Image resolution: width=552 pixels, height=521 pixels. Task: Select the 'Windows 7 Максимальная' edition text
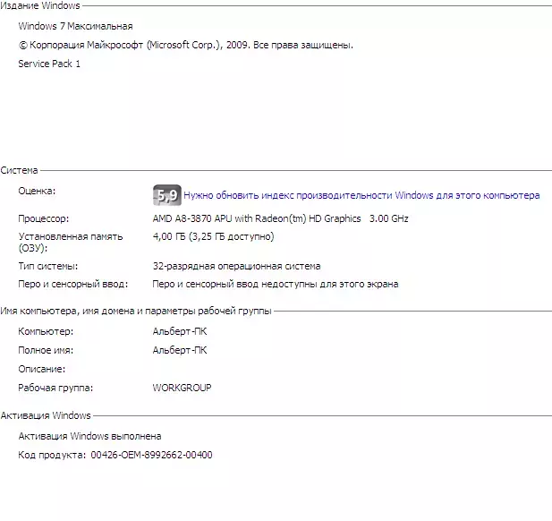click(x=75, y=26)
